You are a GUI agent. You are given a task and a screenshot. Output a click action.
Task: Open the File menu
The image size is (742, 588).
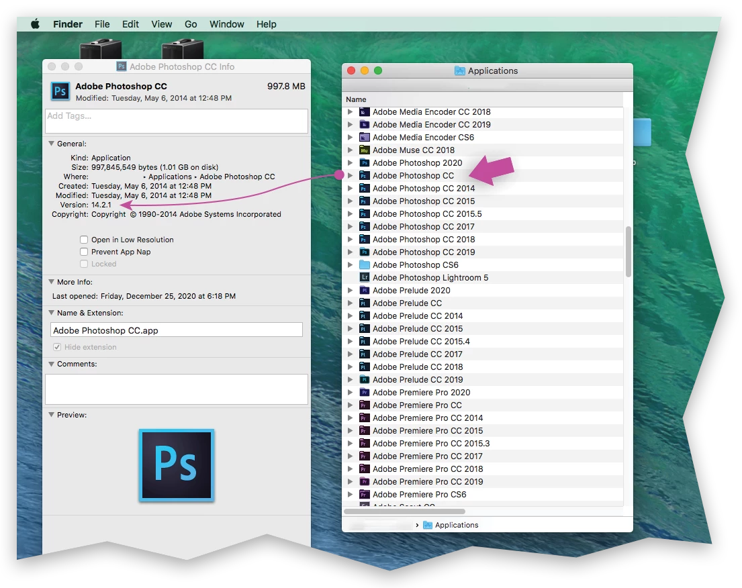(x=102, y=24)
